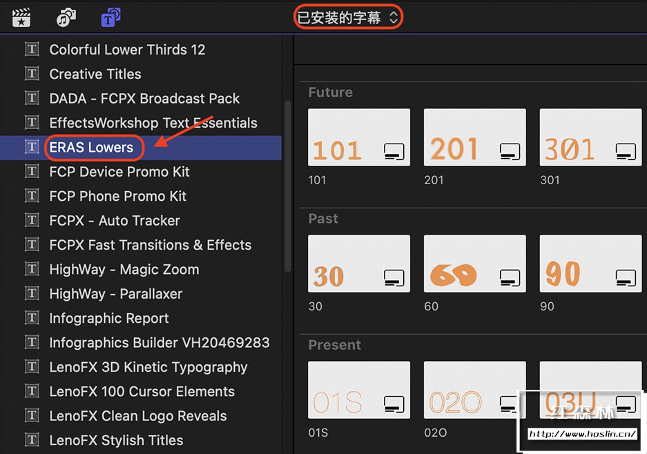647x454 pixels.
Task: Select the 101 title thumbnail
Action: pos(359,137)
